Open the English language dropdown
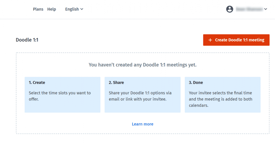 pos(72,9)
